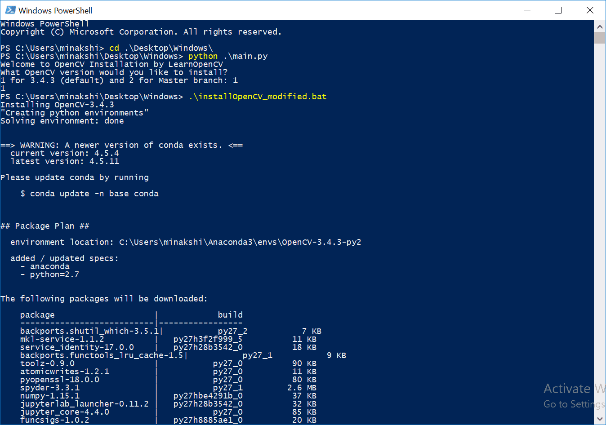Click 'Solving environment: done' line

pyautogui.click(x=62, y=121)
